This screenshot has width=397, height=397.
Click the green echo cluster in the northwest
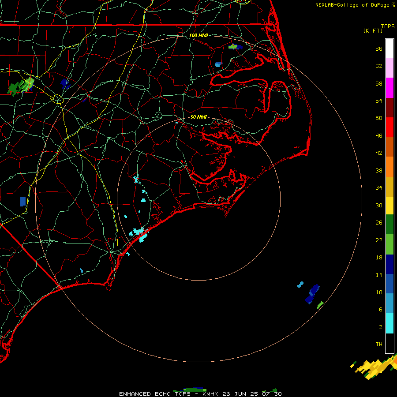(21, 86)
